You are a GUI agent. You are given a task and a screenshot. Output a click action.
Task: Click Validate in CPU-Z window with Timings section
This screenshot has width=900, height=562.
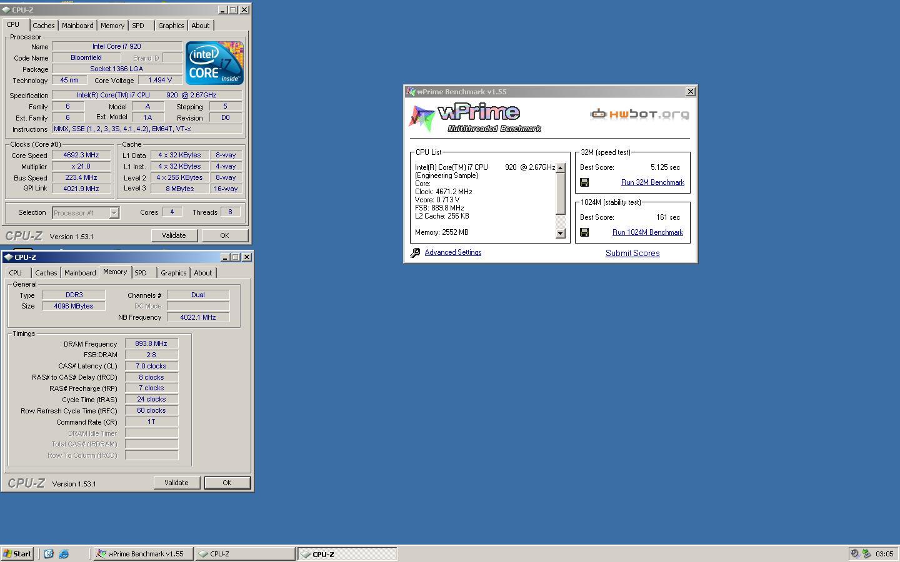tap(176, 483)
